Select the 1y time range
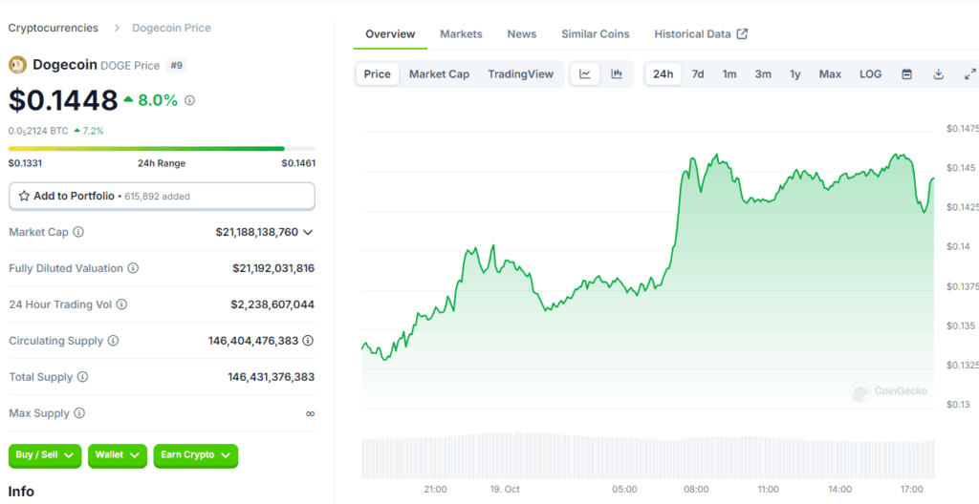 tap(794, 74)
